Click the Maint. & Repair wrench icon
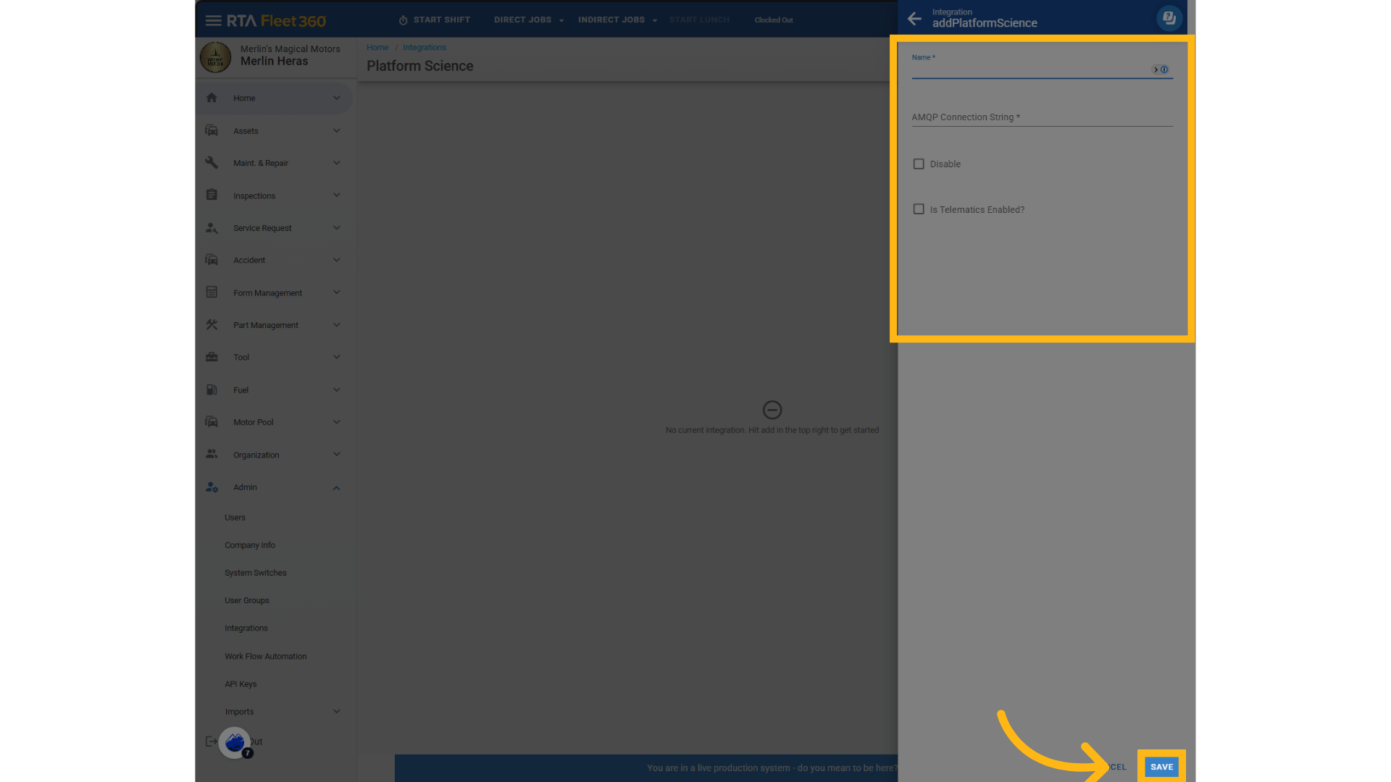Viewport: 1391px width, 782px height. [212, 163]
